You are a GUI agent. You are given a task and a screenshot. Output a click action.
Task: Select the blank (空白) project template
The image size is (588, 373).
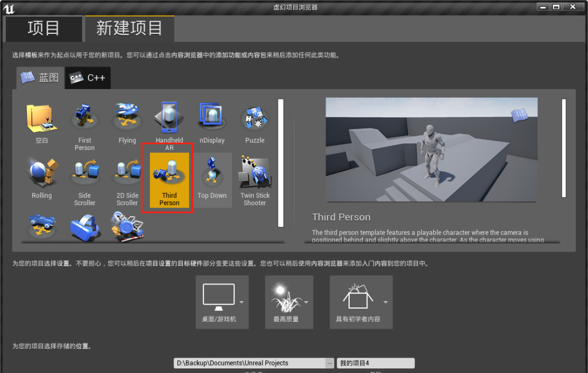41,125
